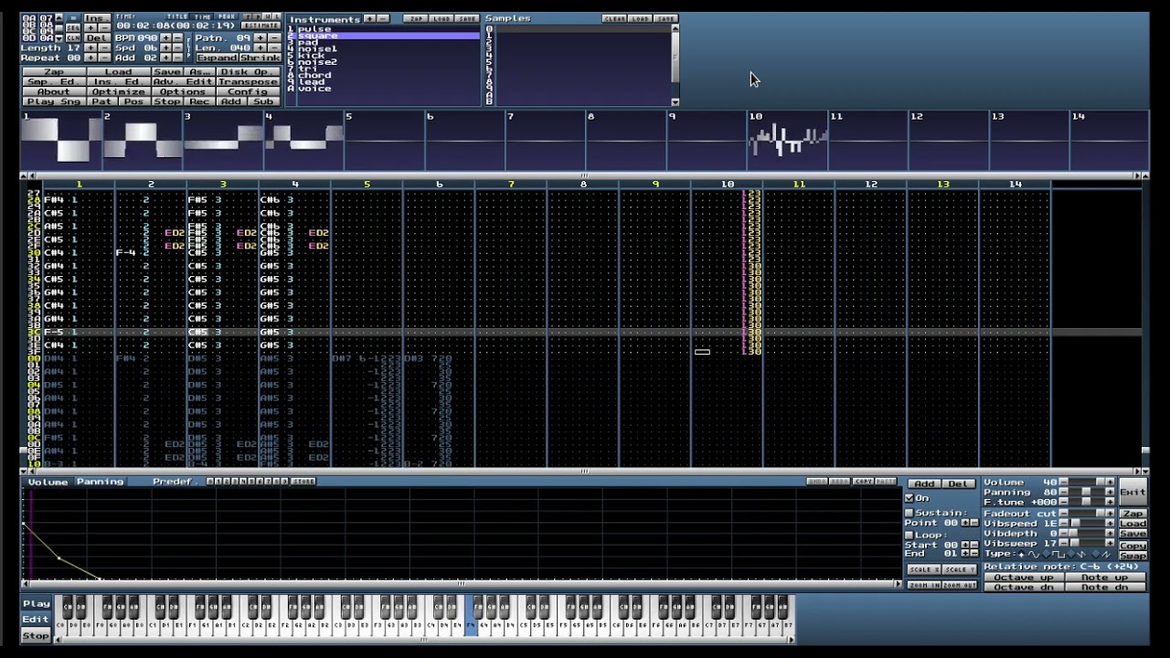Image resolution: width=1170 pixels, height=658 pixels.
Task: Increase BPM with plus stepper
Action: pos(165,37)
